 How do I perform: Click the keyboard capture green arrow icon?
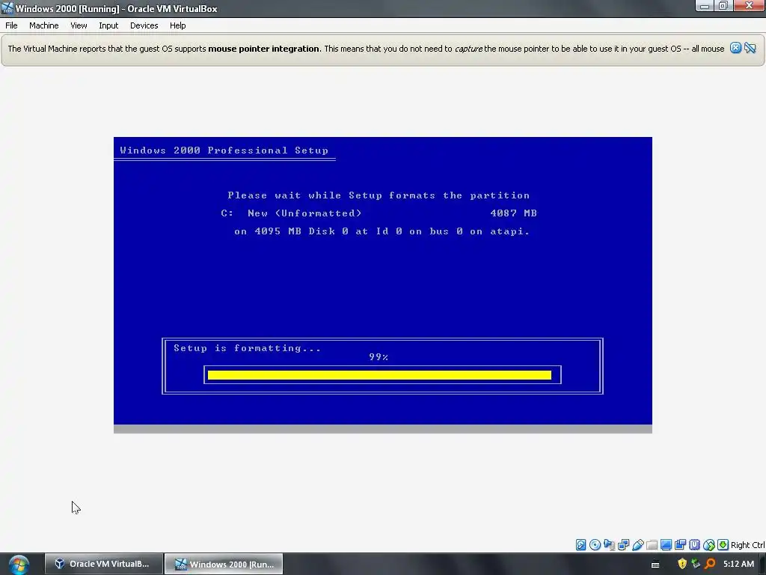(723, 545)
